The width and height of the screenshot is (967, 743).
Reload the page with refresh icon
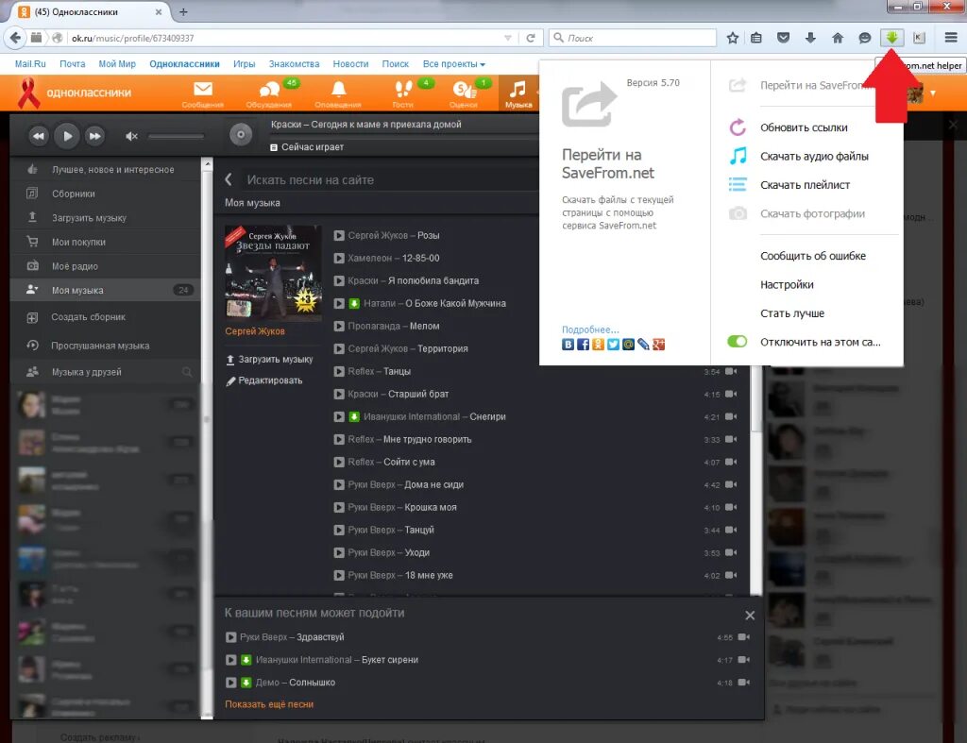pos(531,38)
